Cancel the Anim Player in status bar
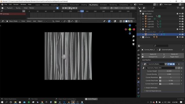This screenshot has width=185, height=104. (86, 99)
